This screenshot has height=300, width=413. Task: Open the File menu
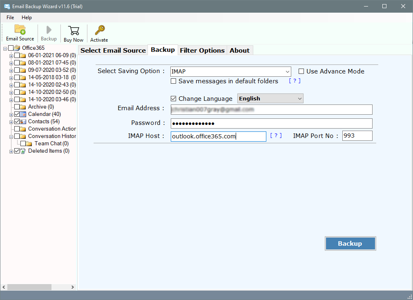10,18
